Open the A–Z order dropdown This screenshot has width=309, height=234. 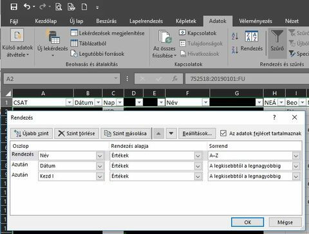click(296, 156)
